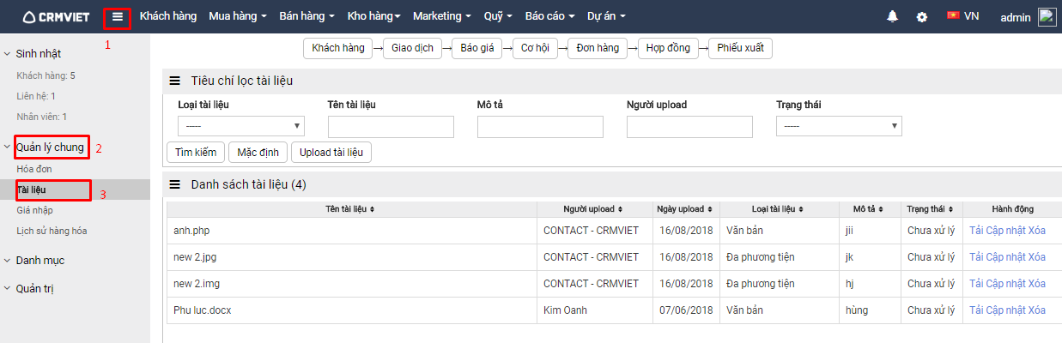1062x343 pixels.
Task: Click the Tìm kiếm button
Action: (x=196, y=153)
